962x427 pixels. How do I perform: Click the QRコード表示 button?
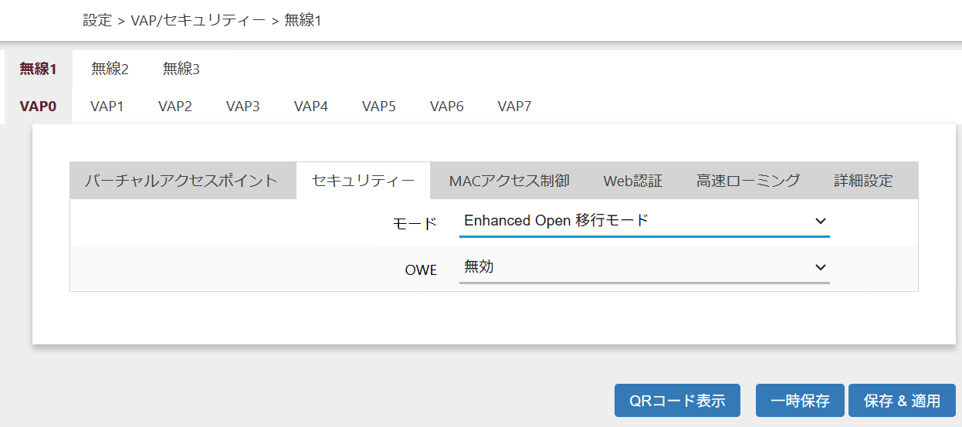pos(677,401)
